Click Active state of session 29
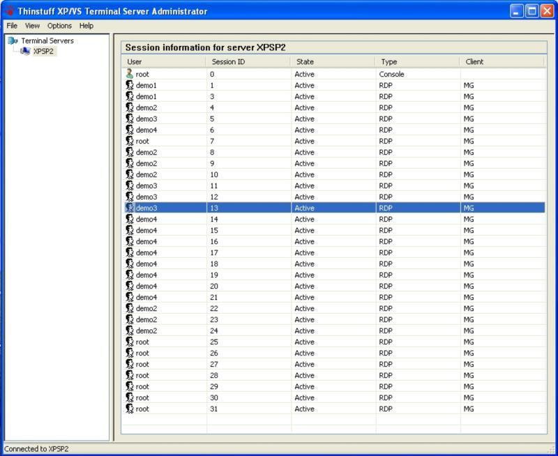The height and width of the screenshot is (456, 558). pyautogui.click(x=305, y=386)
